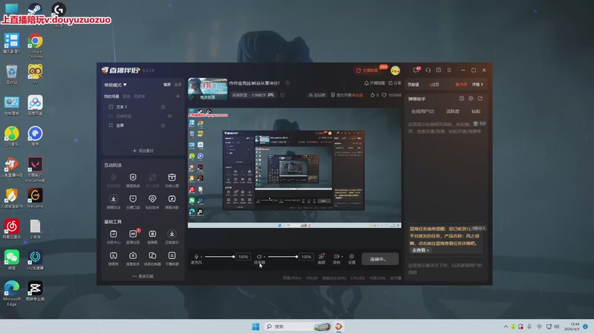Click the 弹幕助手 refresh-style icon
The height and width of the screenshot is (334, 594).
(x=480, y=99)
